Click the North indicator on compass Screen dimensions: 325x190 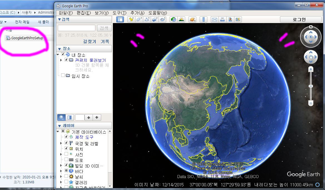pyautogui.click(x=311, y=27)
